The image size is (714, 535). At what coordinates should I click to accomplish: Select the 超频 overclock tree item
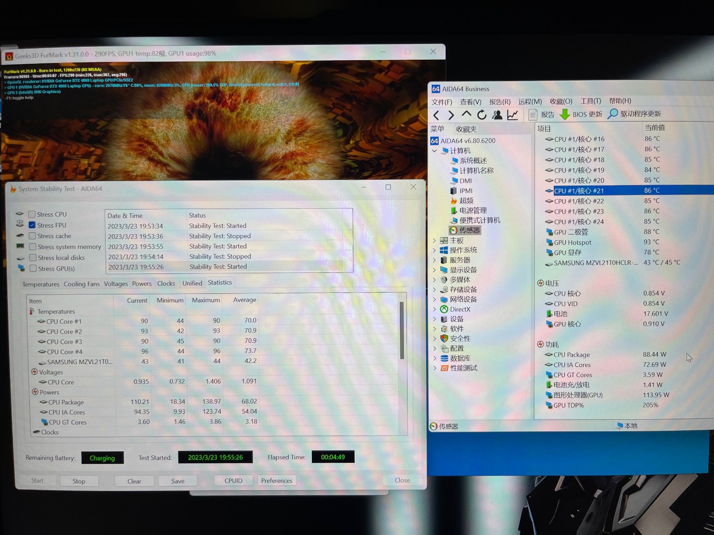tap(462, 201)
